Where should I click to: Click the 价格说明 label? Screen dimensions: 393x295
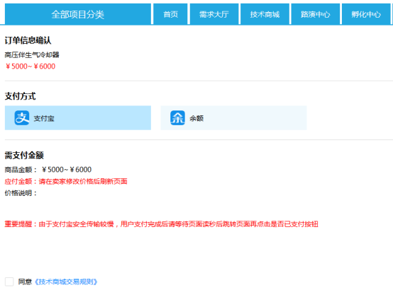(21, 193)
